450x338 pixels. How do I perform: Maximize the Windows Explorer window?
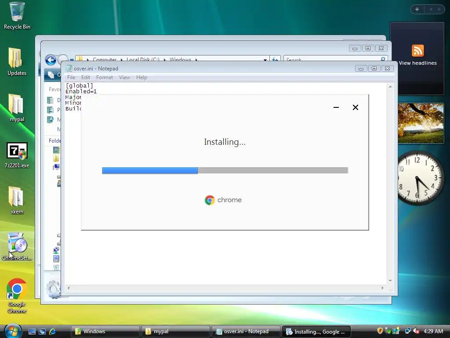coord(368,48)
